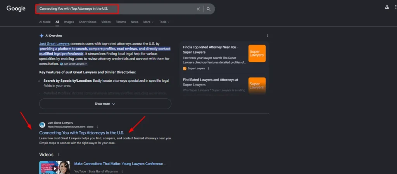The width and height of the screenshot is (397, 174).
Task: Click 'YouTube · State Bar of Wisconsin' text
Action: pos(97,171)
